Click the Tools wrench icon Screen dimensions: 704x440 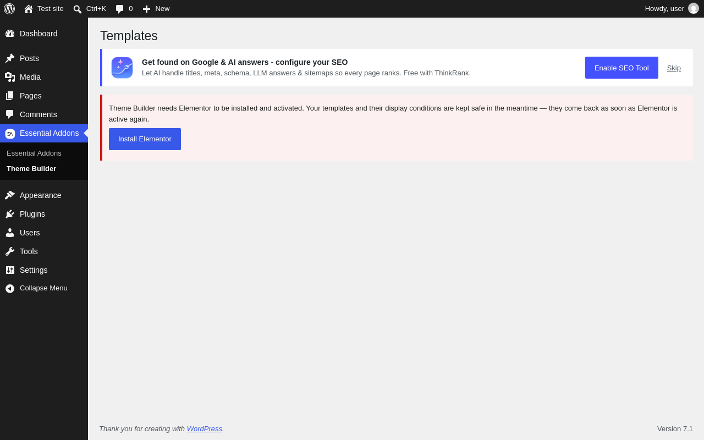[10, 251]
